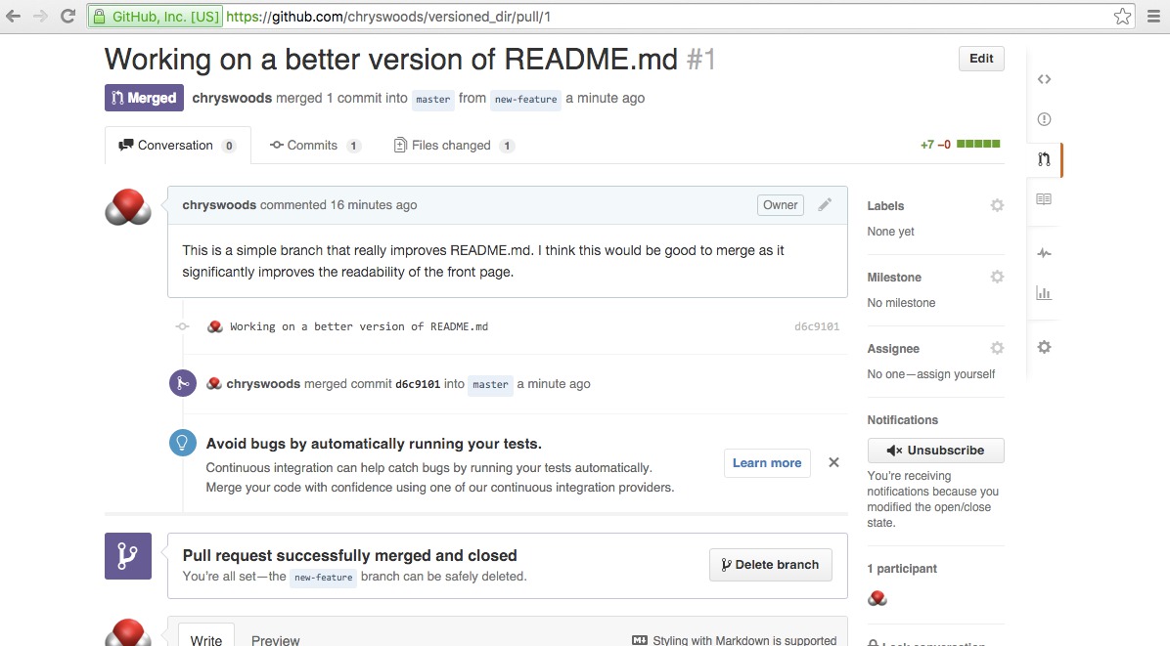Open Assignee gear menu

(x=997, y=348)
